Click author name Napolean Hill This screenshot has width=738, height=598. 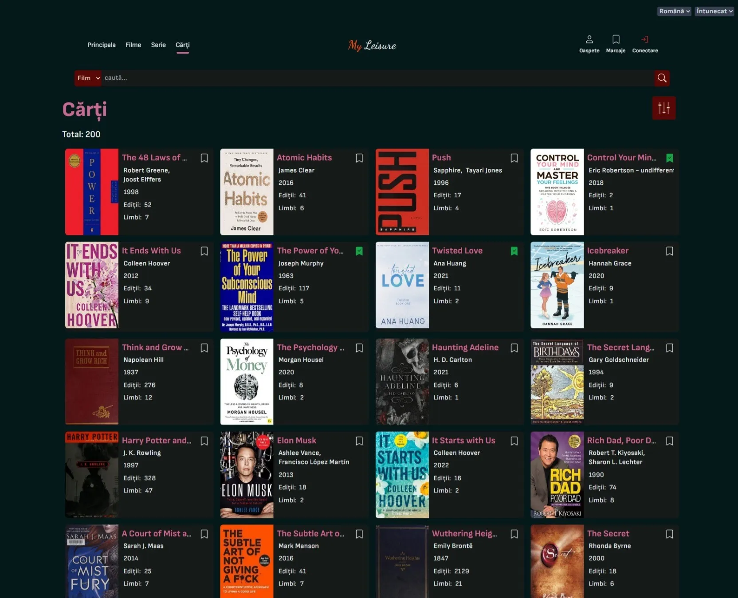coord(143,360)
